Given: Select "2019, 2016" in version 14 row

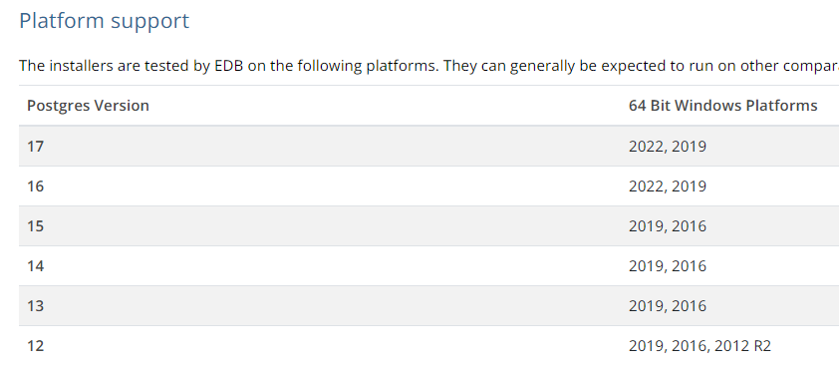Looking at the screenshot, I should (x=668, y=265).
